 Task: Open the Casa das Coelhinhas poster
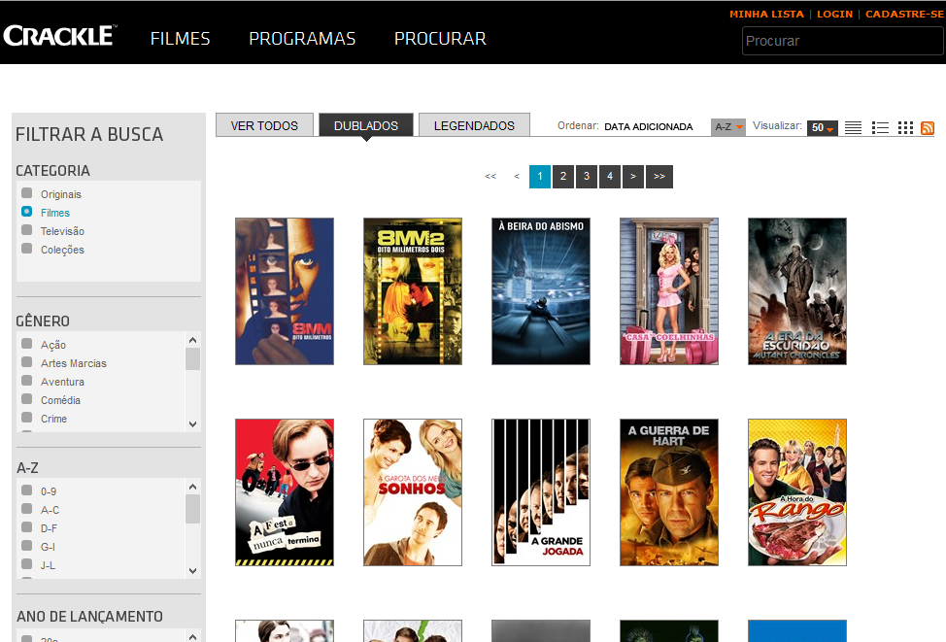(x=669, y=291)
